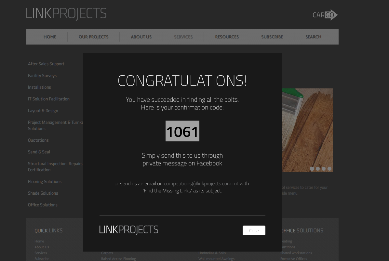Open the Resources menu item
Image resolution: width=389 pixels, height=261 pixels.
pos(227,37)
